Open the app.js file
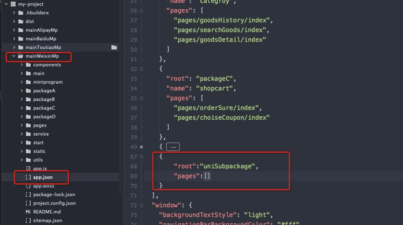 (x=40, y=168)
